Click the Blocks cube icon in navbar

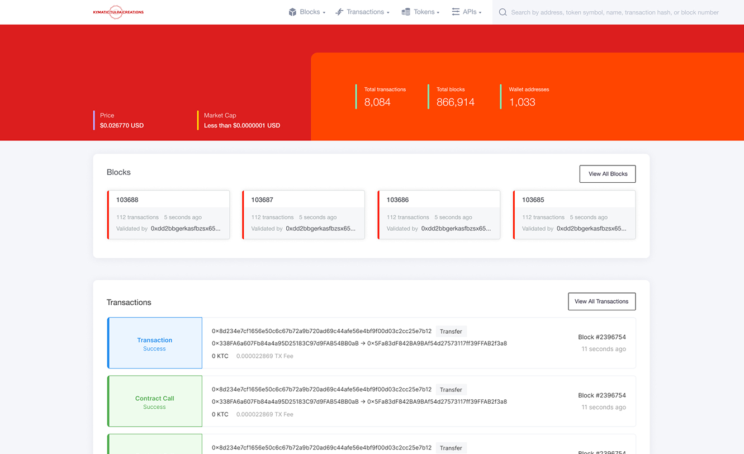(x=292, y=12)
